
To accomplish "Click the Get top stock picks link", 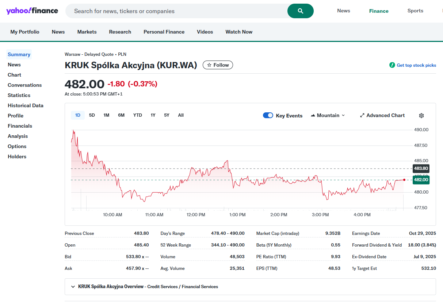I will [x=416, y=65].
